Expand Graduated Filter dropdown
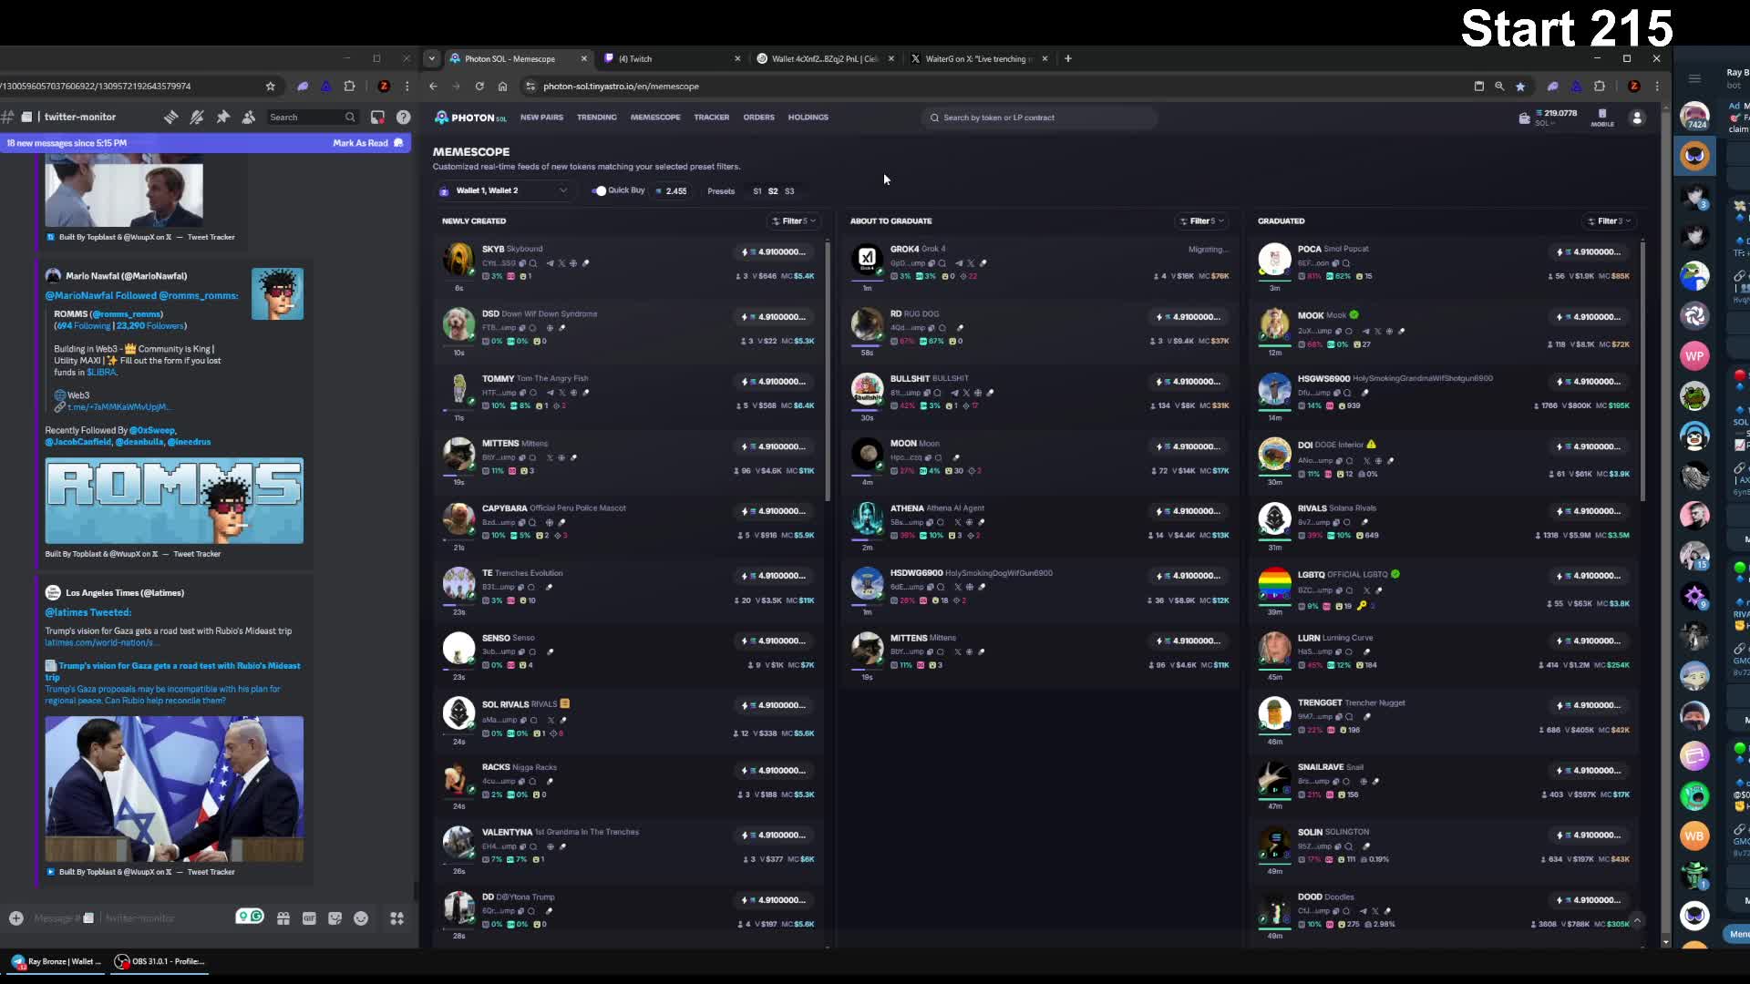 click(1609, 220)
